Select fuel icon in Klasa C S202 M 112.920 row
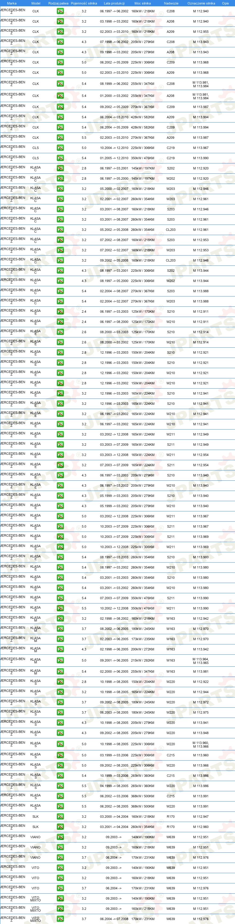This screenshot has height=924, width=235. point(60,168)
